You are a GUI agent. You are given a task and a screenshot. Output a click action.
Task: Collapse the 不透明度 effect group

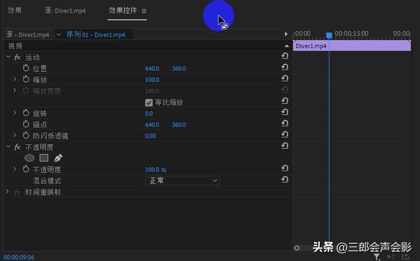point(9,147)
